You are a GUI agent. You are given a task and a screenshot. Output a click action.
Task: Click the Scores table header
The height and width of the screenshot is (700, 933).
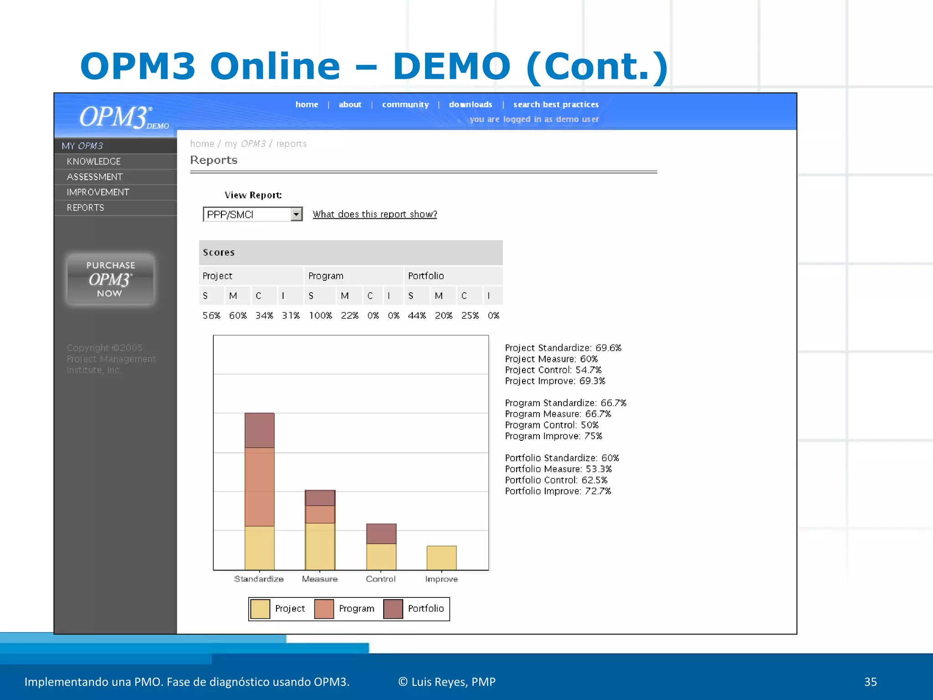click(x=351, y=252)
